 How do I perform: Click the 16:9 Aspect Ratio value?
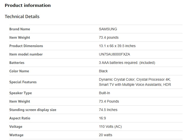click(102, 118)
